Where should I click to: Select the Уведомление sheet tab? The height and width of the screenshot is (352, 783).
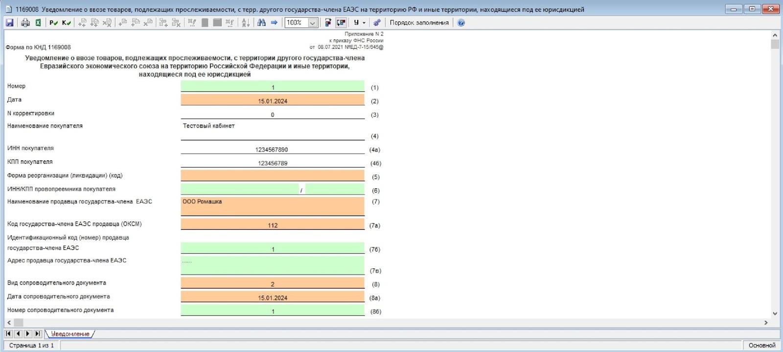click(x=70, y=334)
